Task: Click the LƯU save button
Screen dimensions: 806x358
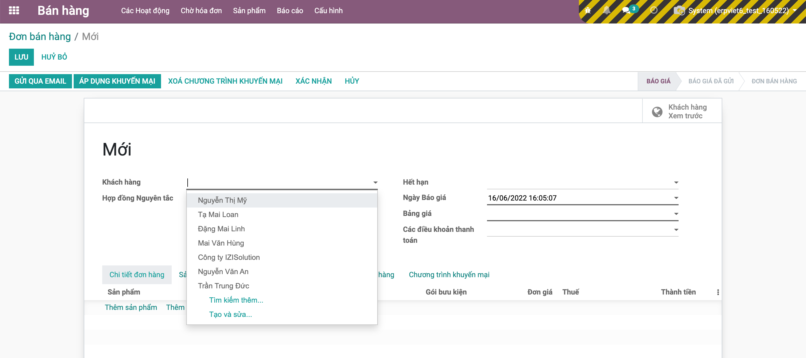Action: click(x=21, y=57)
